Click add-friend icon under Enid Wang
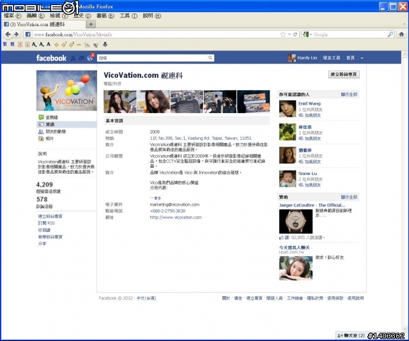This screenshot has width=409, height=341. click(x=301, y=115)
